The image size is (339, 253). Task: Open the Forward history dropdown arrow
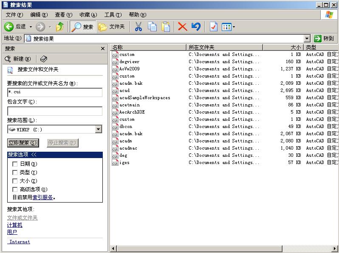click(50, 27)
